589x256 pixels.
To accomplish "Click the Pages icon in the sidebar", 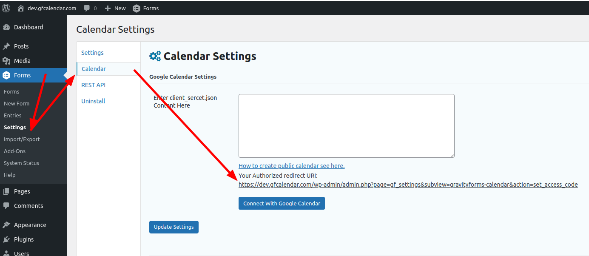I will pyautogui.click(x=7, y=191).
